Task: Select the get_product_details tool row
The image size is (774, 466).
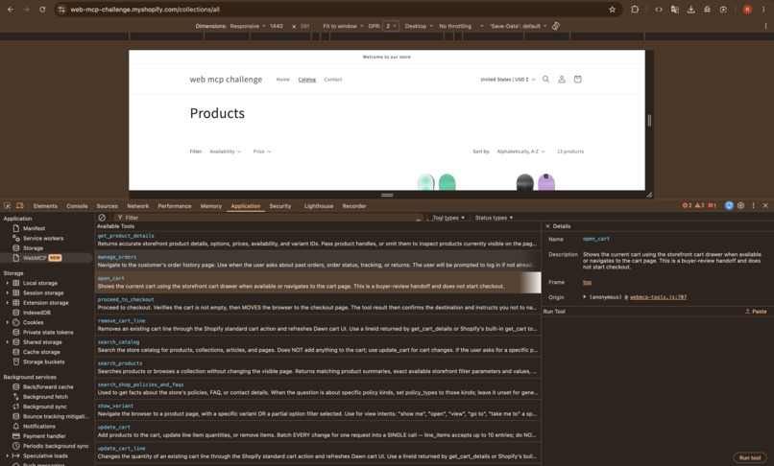Action: pos(319,240)
